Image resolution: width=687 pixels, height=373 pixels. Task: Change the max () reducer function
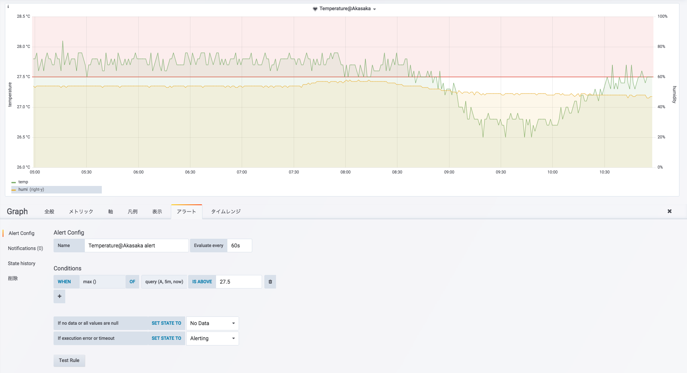click(x=102, y=282)
